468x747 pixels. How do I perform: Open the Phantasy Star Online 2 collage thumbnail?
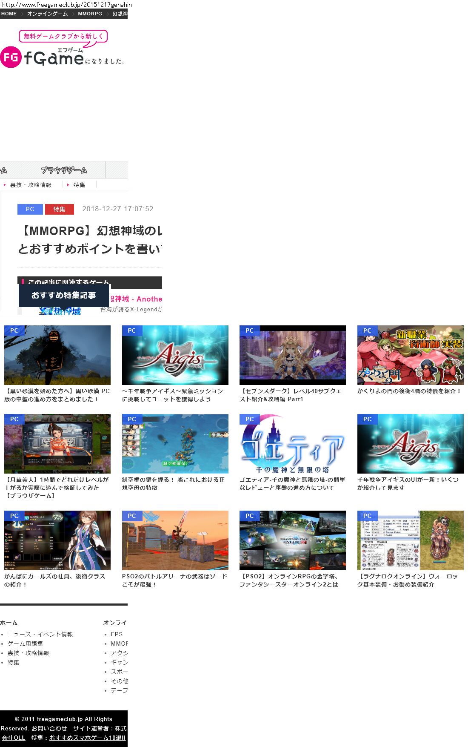point(293,540)
